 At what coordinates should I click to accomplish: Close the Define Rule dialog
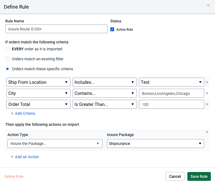pos(208,5)
